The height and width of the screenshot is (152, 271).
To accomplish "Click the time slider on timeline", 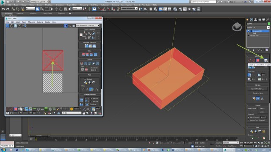I will (x=39, y=136).
